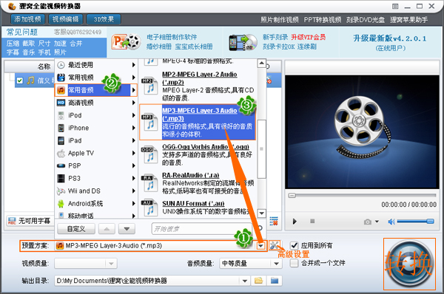The height and width of the screenshot is (294, 444).
Task: Select SUN AU Format entry
Action: pos(198,208)
